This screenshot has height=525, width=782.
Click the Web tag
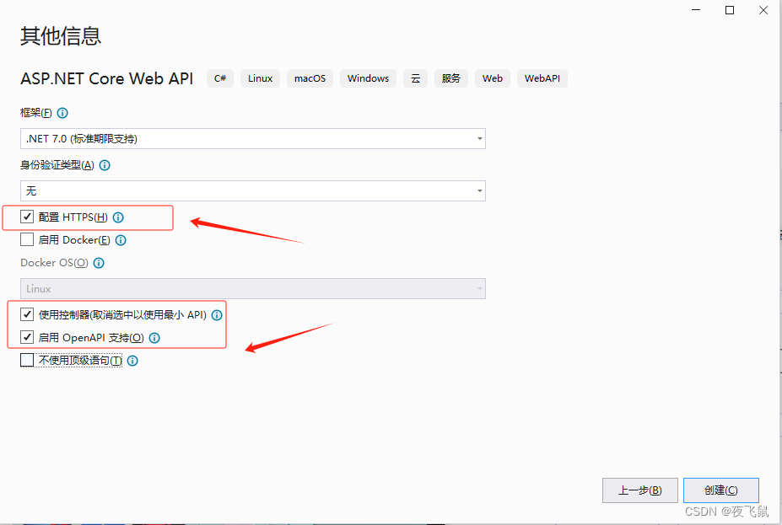click(x=493, y=78)
